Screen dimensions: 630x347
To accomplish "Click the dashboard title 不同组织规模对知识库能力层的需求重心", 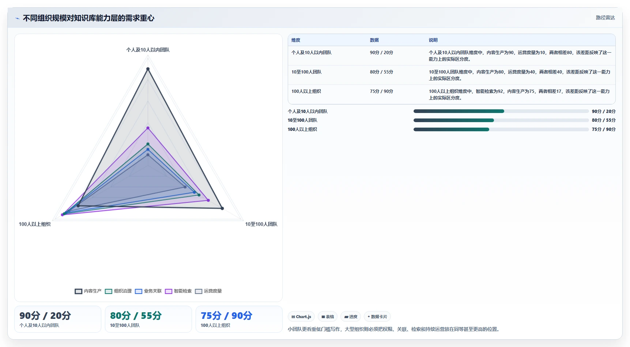I will pyautogui.click(x=88, y=18).
